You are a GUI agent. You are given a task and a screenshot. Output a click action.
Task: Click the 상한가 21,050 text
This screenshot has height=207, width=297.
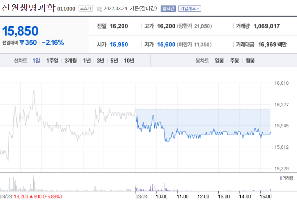pyautogui.click(x=194, y=26)
